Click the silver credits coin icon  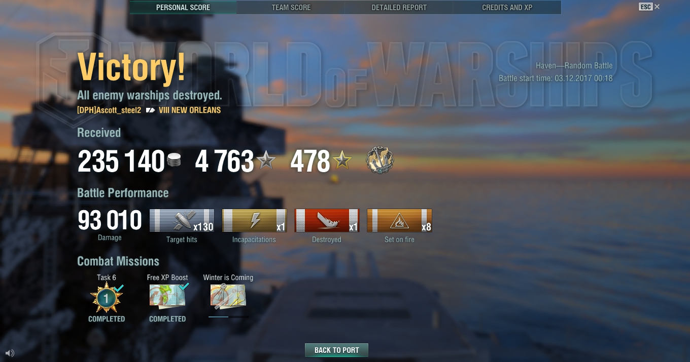tap(174, 162)
